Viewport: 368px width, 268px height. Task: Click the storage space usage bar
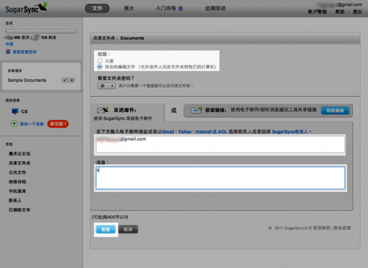(40, 31)
